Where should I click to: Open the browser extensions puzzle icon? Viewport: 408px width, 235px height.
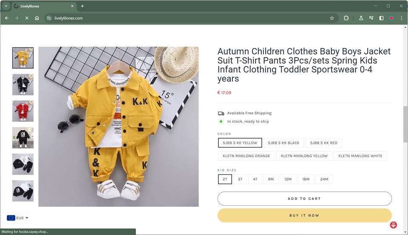346,18
